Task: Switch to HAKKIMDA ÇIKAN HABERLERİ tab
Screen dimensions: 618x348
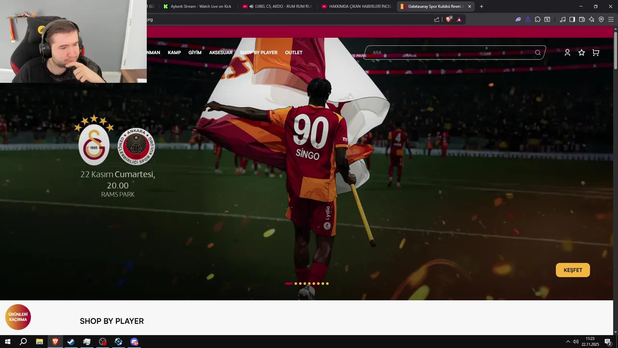Action: [356, 6]
